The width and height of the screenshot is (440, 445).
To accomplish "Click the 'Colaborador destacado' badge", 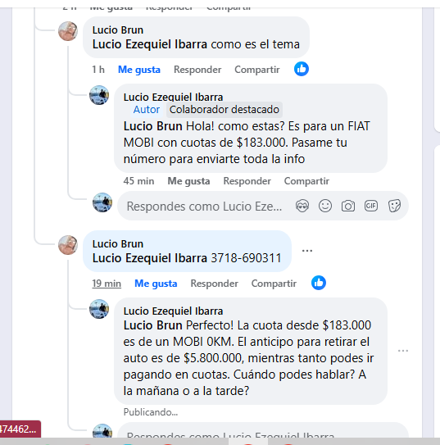I will [x=225, y=110].
